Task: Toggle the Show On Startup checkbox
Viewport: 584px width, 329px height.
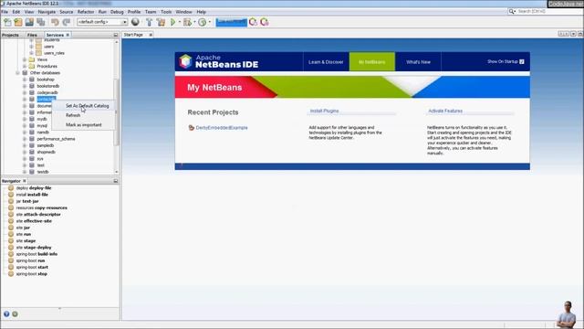Action: [x=521, y=61]
